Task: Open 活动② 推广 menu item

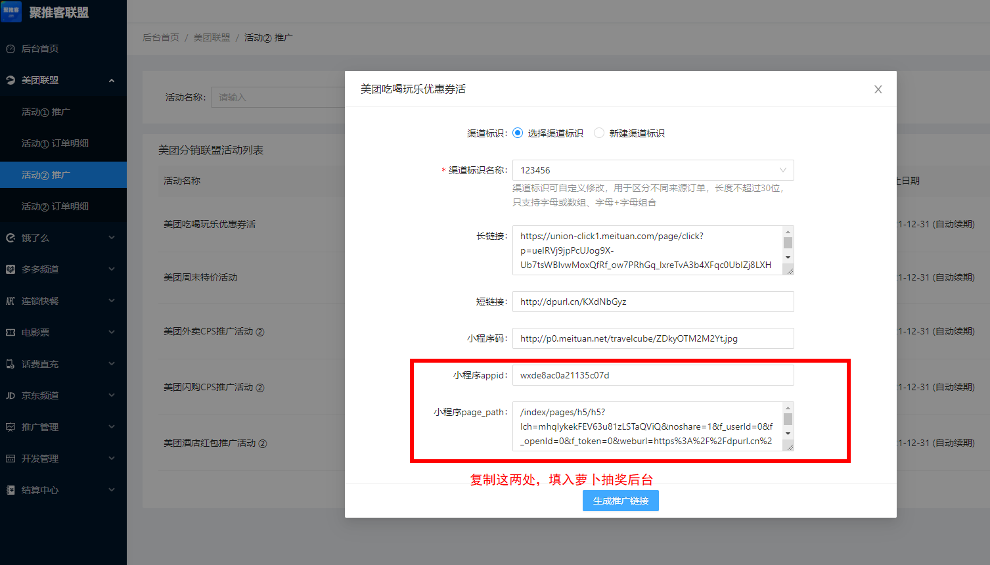Action: point(63,175)
